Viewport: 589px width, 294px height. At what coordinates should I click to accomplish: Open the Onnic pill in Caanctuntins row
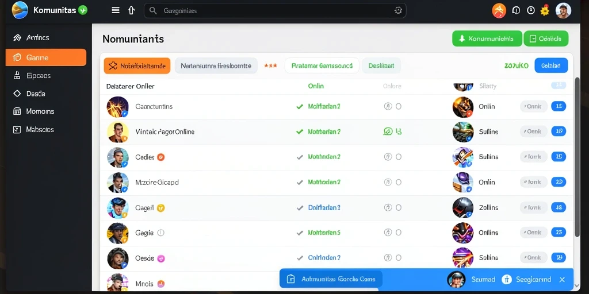pyautogui.click(x=534, y=106)
